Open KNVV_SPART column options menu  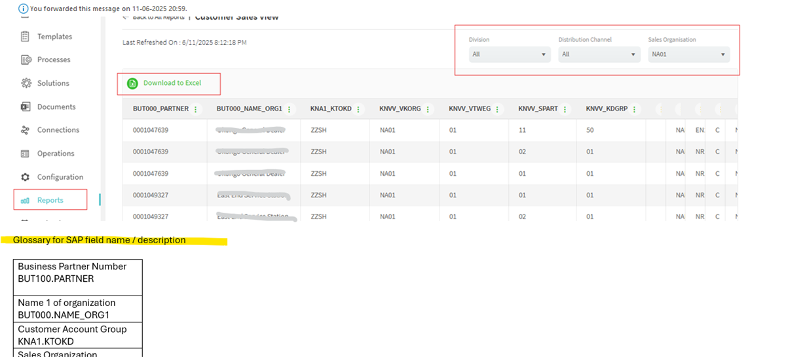tap(565, 109)
